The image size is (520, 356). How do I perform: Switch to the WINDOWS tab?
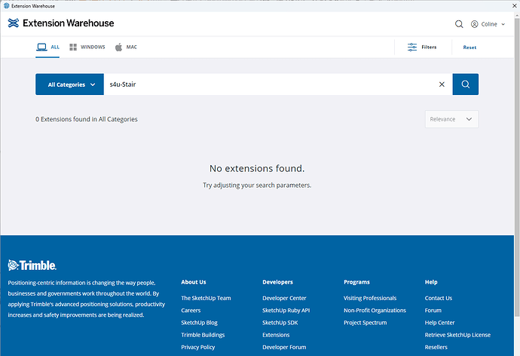coord(87,47)
